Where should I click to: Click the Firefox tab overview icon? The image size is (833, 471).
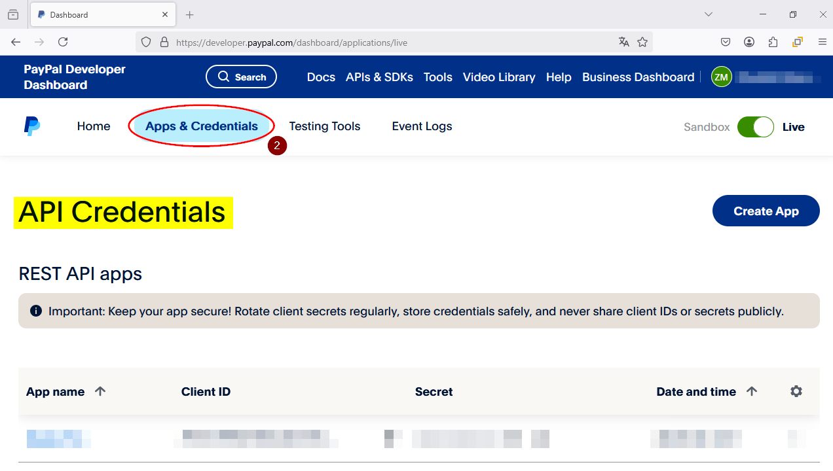tap(13, 14)
